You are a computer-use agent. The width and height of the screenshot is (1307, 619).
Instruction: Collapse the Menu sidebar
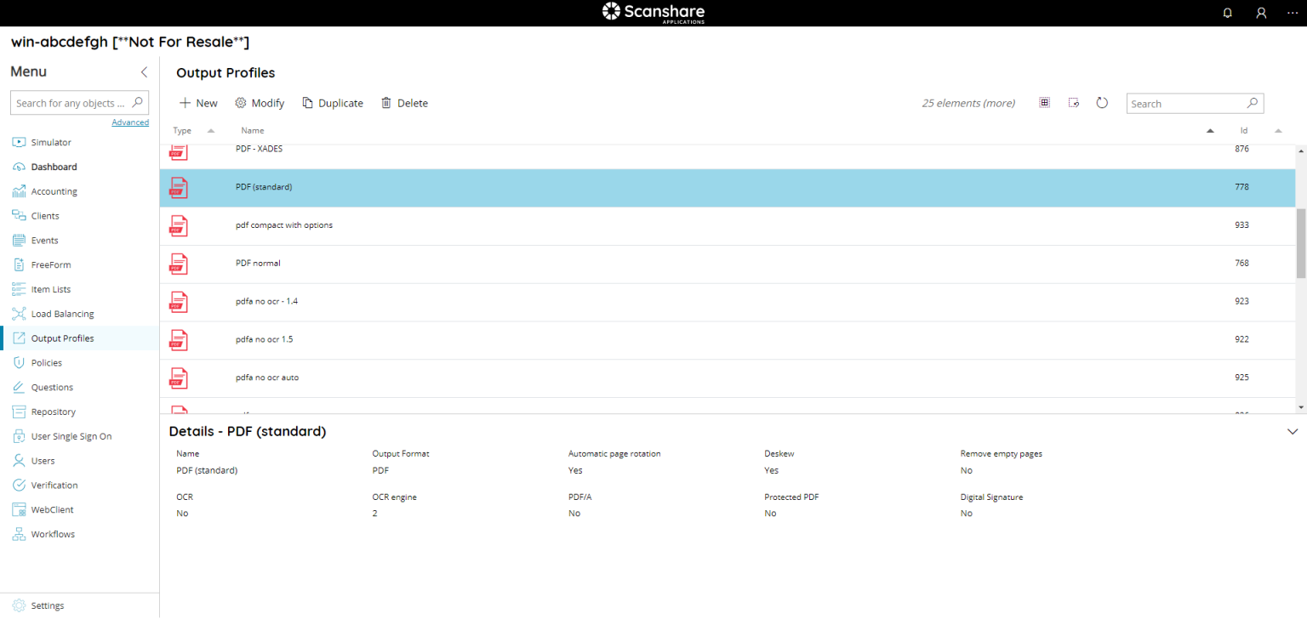(144, 72)
